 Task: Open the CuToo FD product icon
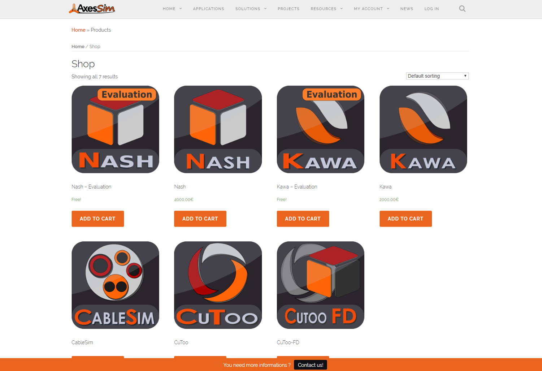coord(320,285)
